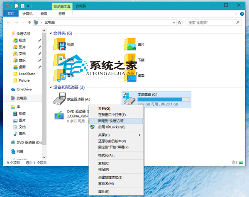Open the 文件 menu tab
The width and height of the screenshot is (249, 197).
[x=11, y=14]
